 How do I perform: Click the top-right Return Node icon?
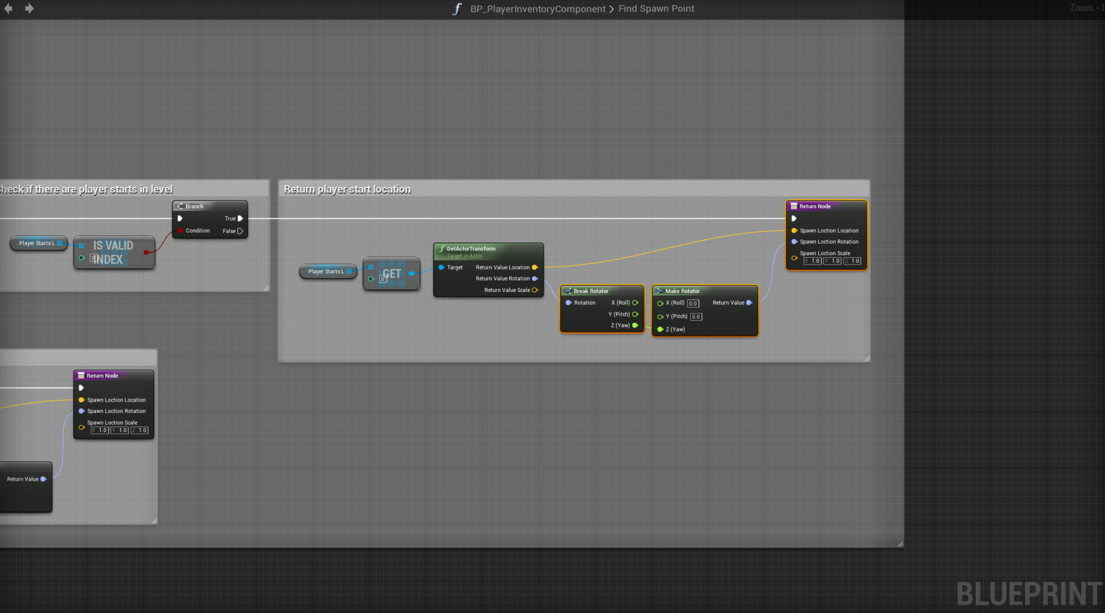tap(794, 206)
